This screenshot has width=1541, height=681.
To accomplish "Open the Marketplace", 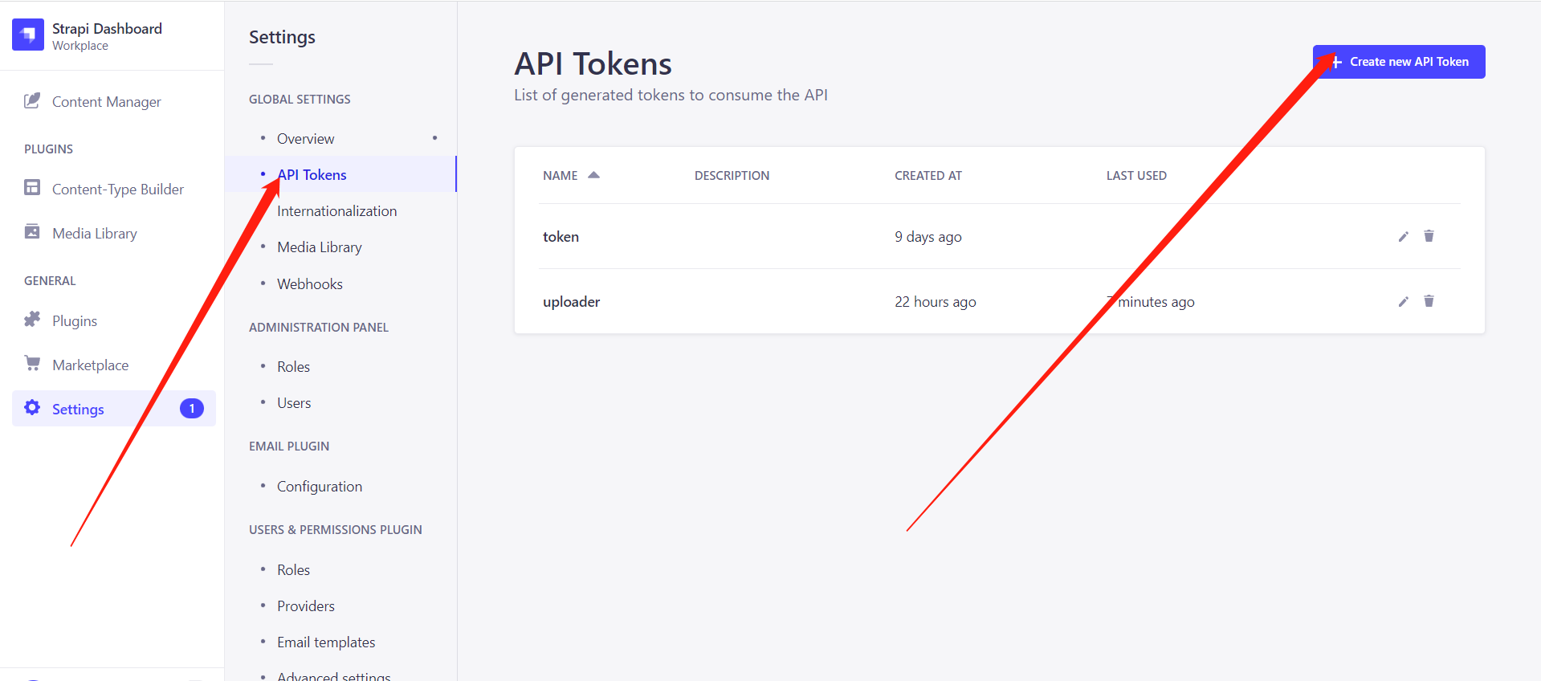I will coord(90,364).
